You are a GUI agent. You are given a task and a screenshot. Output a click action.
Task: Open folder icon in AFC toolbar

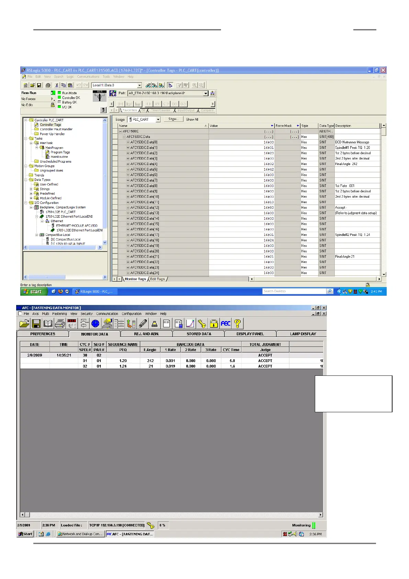[24, 323]
